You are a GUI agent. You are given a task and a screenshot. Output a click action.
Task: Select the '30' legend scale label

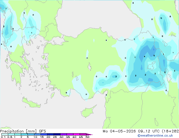(61, 137)
